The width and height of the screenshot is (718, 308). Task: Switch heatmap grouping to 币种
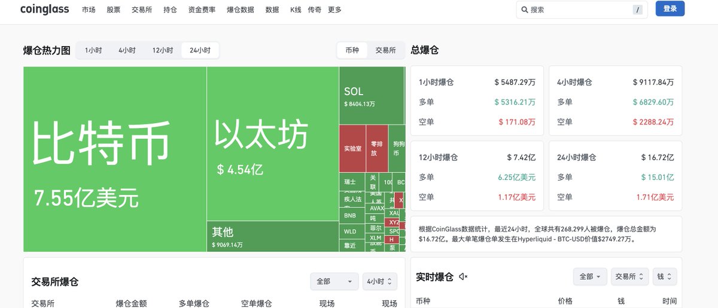tap(352, 50)
